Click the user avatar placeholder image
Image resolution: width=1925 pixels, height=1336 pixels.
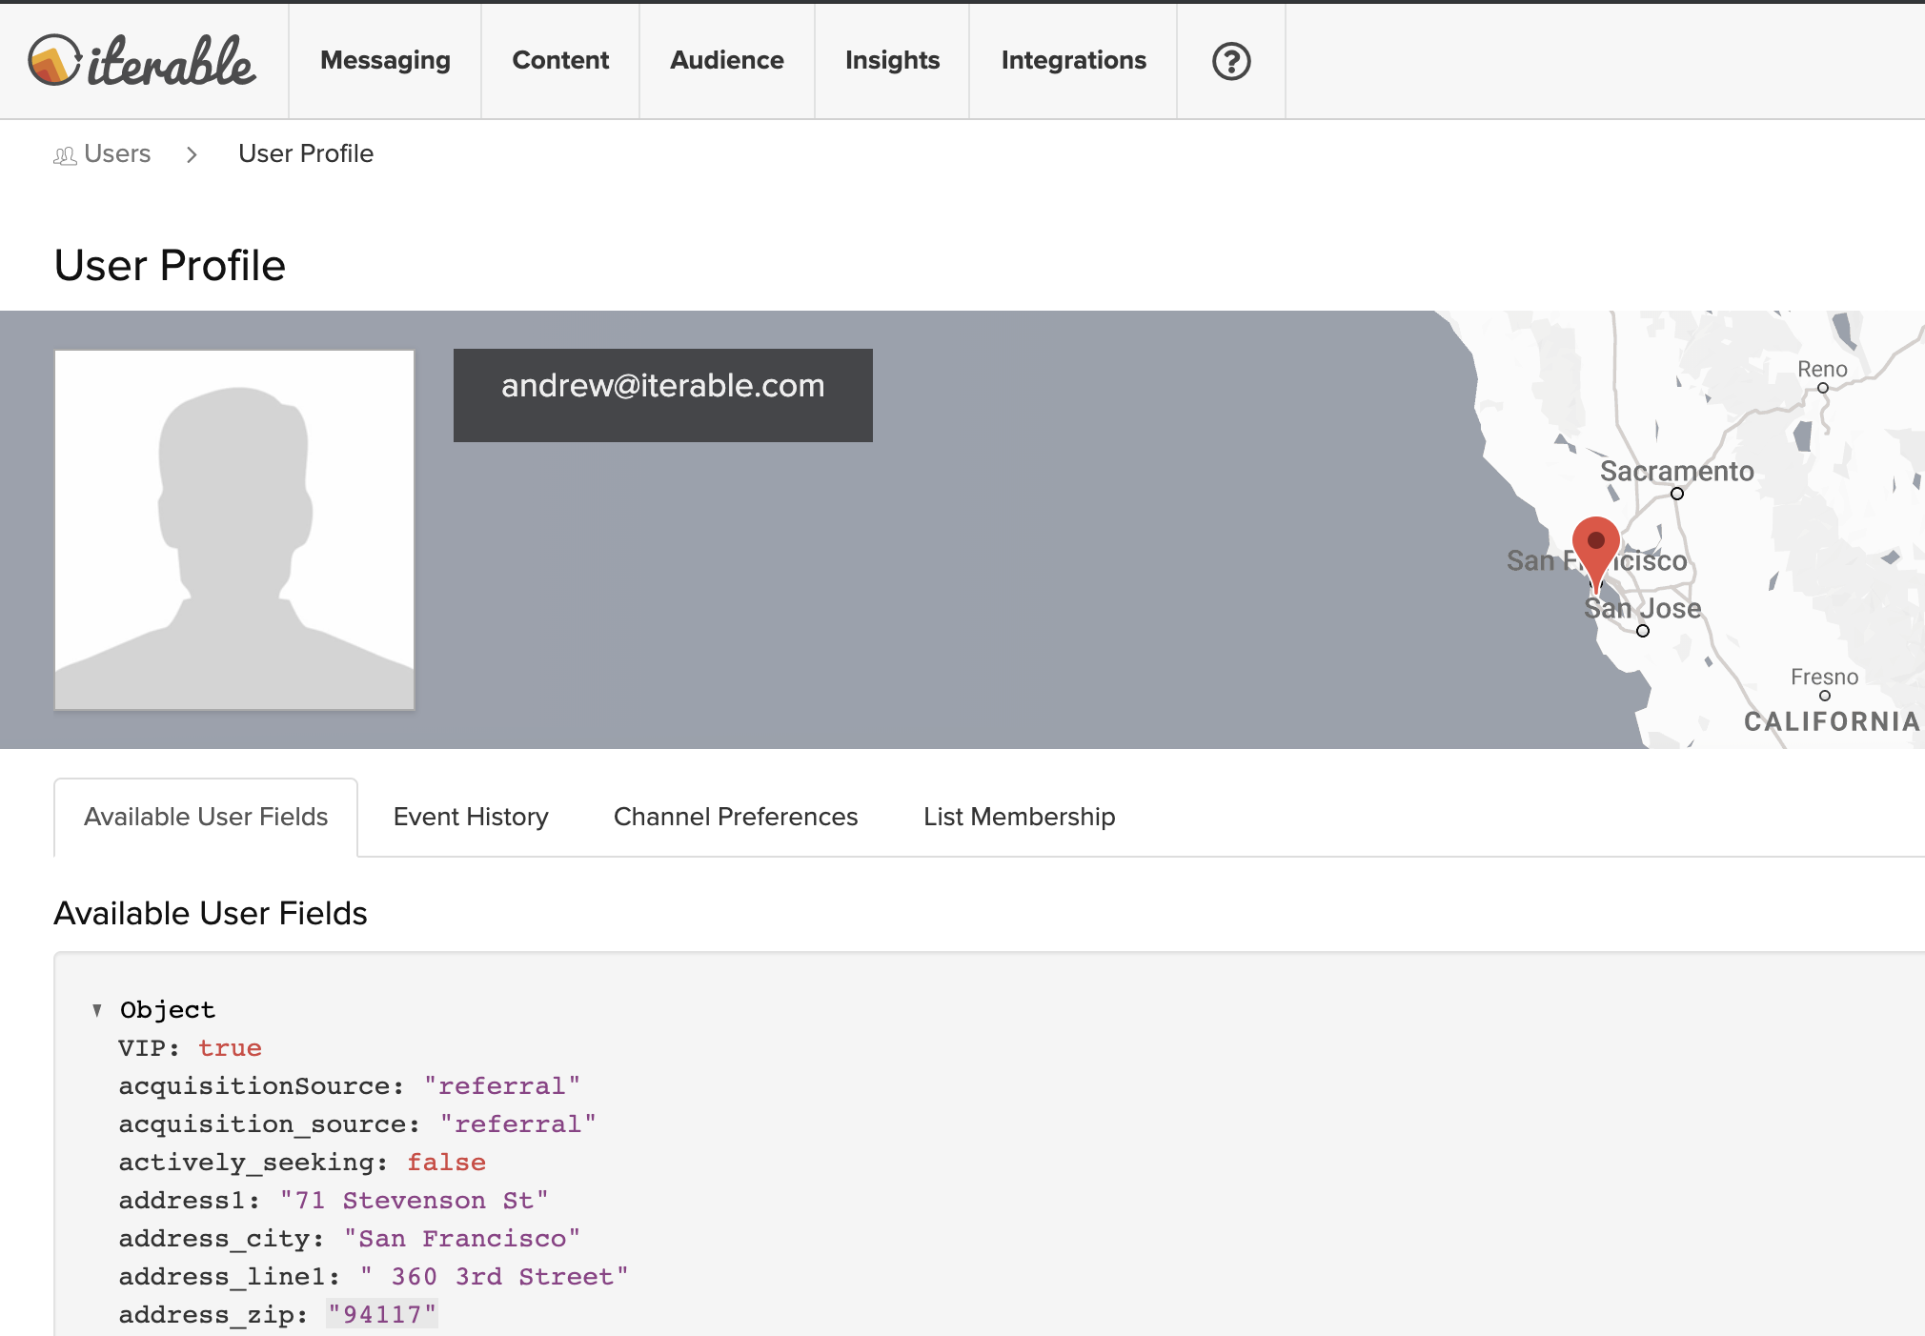pos(234,529)
